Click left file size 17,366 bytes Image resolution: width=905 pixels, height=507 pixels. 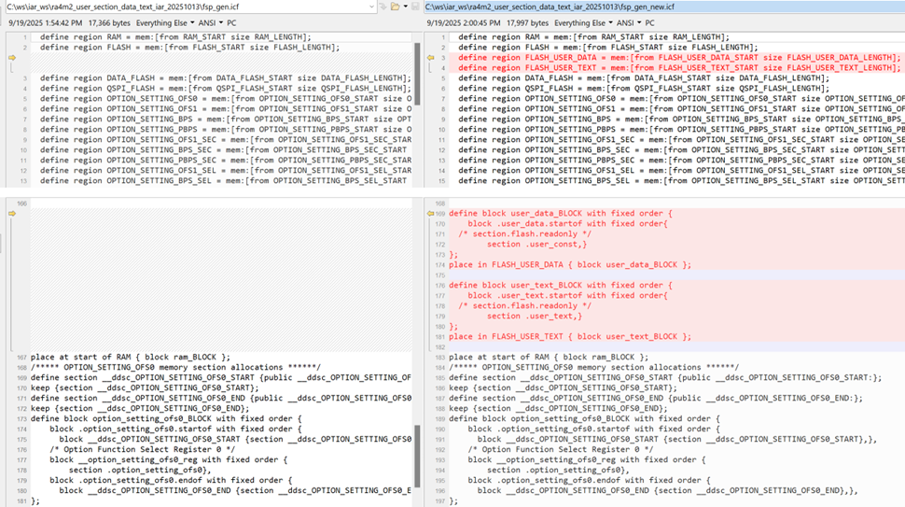click(110, 23)
